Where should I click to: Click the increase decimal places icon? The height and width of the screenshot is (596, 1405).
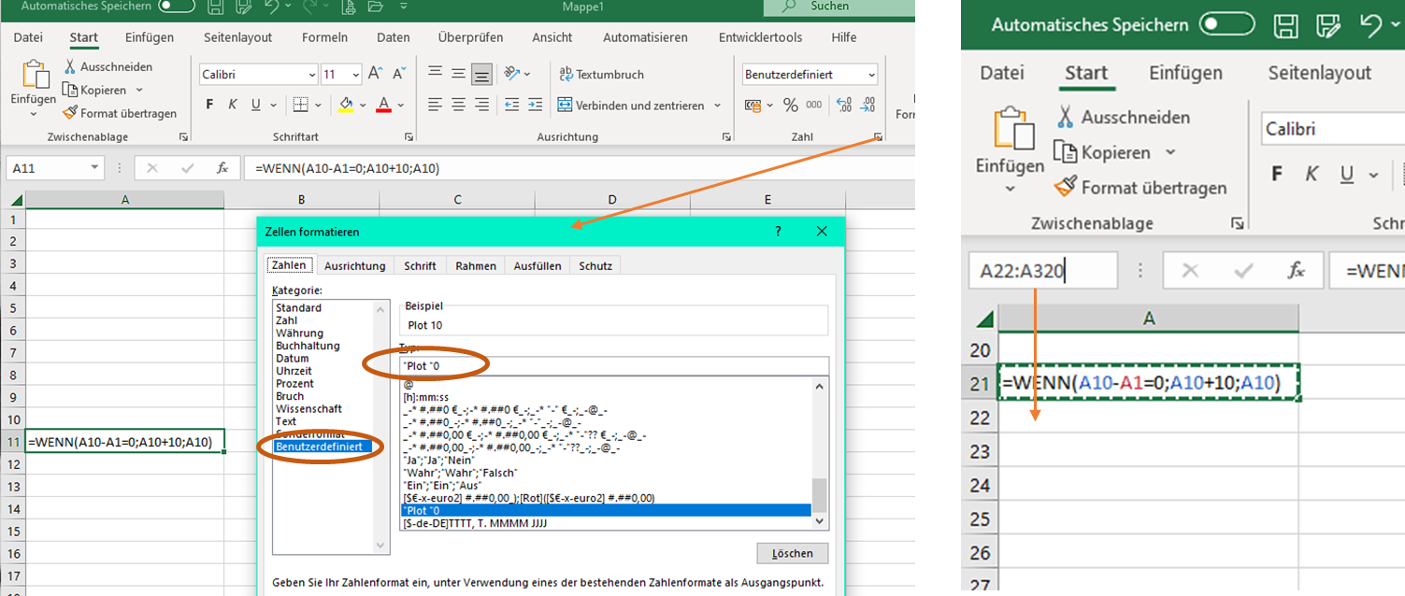pos(844,106)
